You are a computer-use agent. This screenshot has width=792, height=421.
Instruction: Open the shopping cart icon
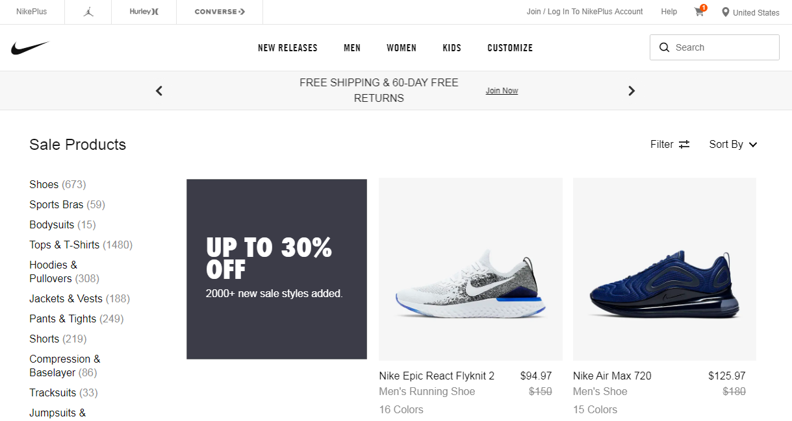click(699, 12)
